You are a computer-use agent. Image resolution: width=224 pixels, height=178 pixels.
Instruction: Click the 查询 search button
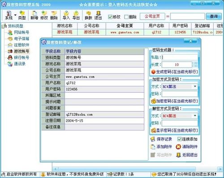tap(214, 16)
